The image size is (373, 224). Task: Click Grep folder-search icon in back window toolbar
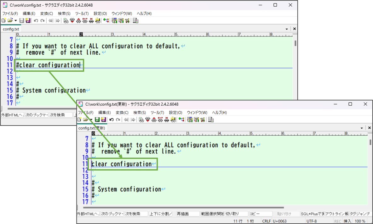pyautogui.click(x=98, y=21)
